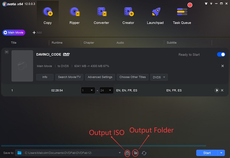Open the DVD5 output size dropdown
Screen dimensions: 230x158
(x=159, y=77)
